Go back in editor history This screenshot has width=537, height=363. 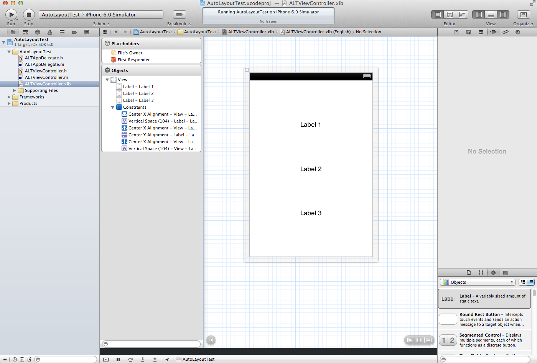[116, 32]
